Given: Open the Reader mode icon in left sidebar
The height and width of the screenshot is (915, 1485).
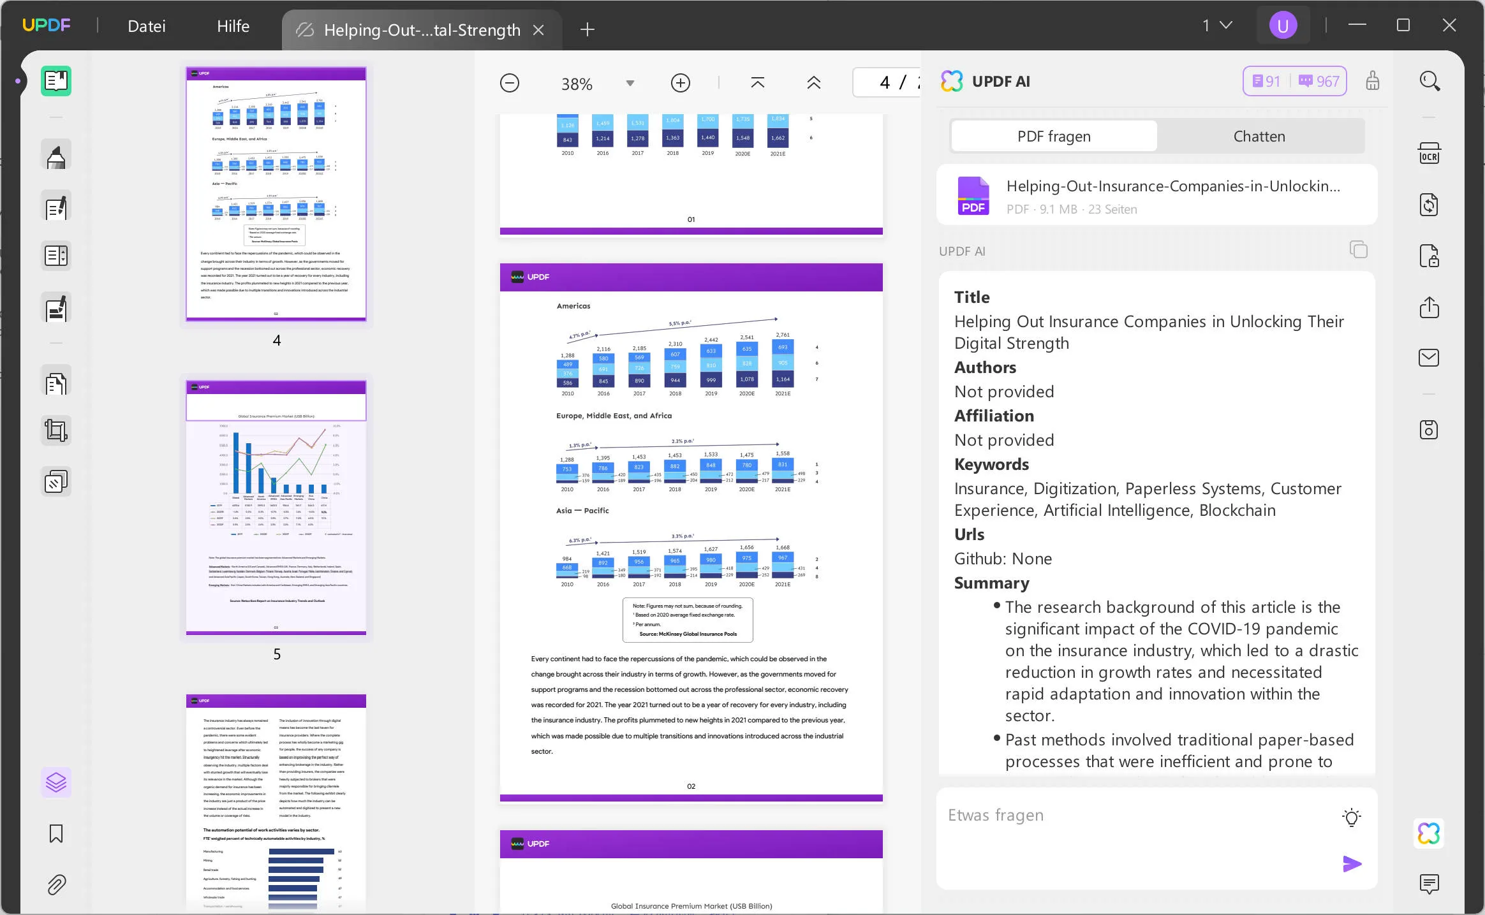Looking at the screenshot, I should 56,81.
